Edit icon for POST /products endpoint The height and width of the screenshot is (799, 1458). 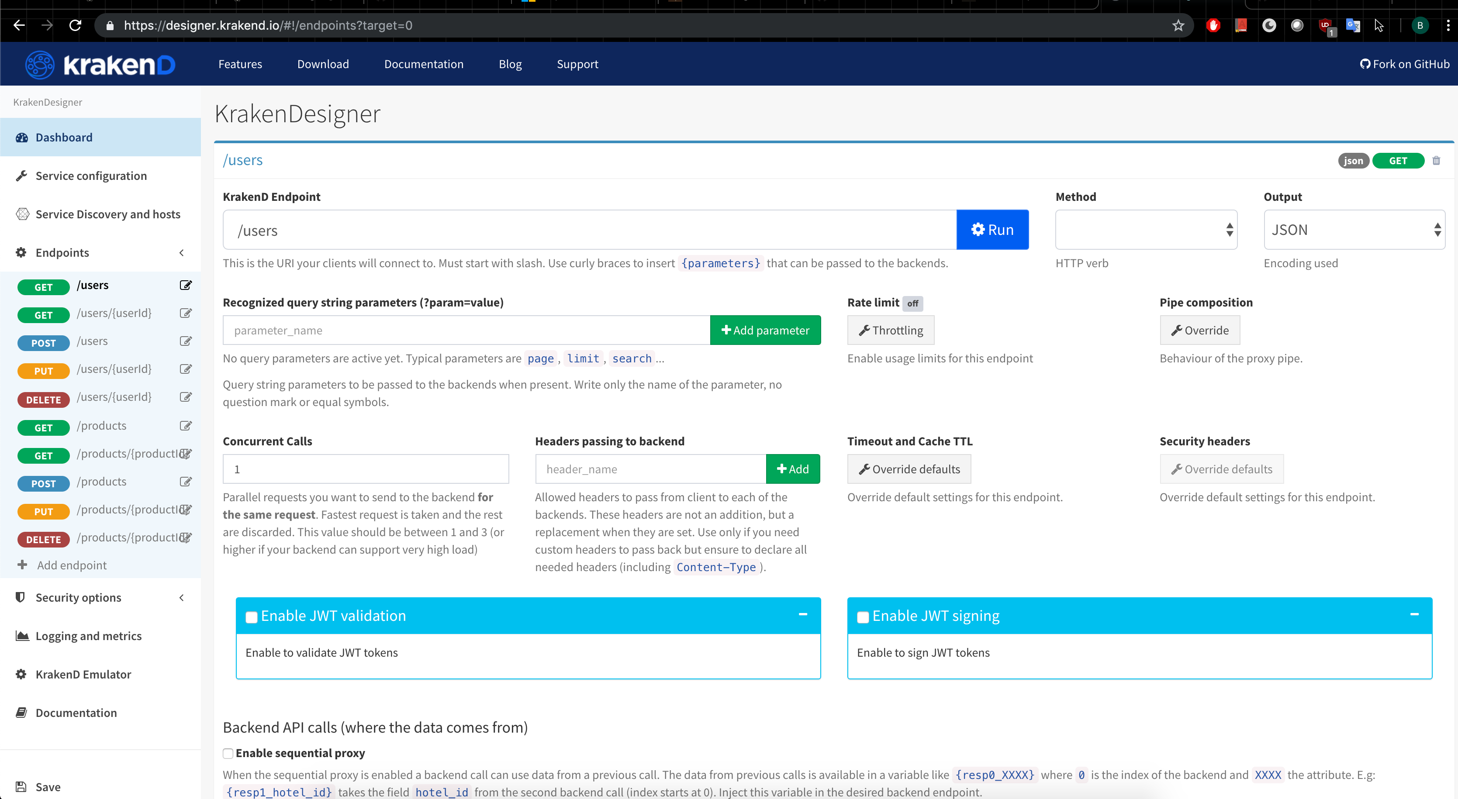(x=186, y=482)
